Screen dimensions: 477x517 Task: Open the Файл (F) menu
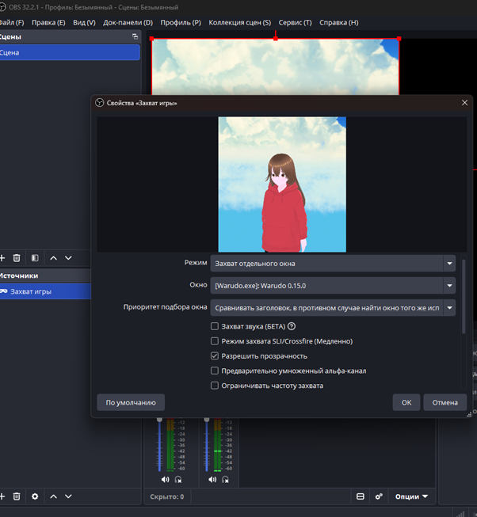coord(12,22)
